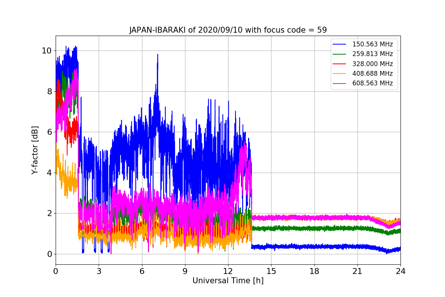Click the x-axis tick label 21
The image size is (445, 297).
[x=357, y=271]
